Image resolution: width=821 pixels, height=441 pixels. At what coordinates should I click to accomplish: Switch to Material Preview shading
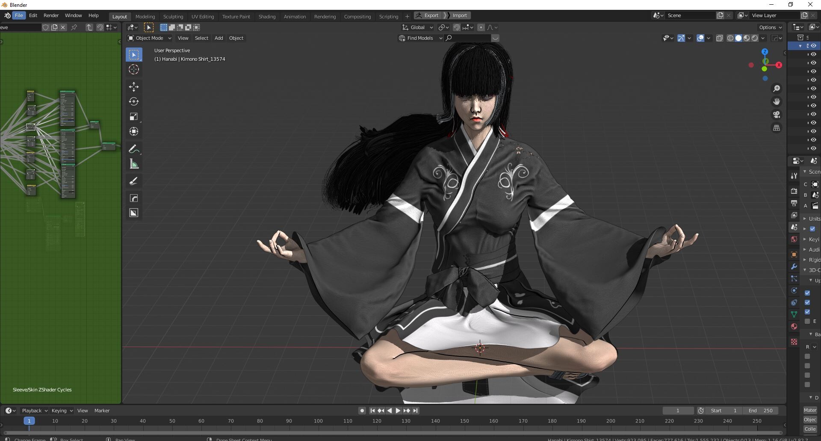pos(747,38)
